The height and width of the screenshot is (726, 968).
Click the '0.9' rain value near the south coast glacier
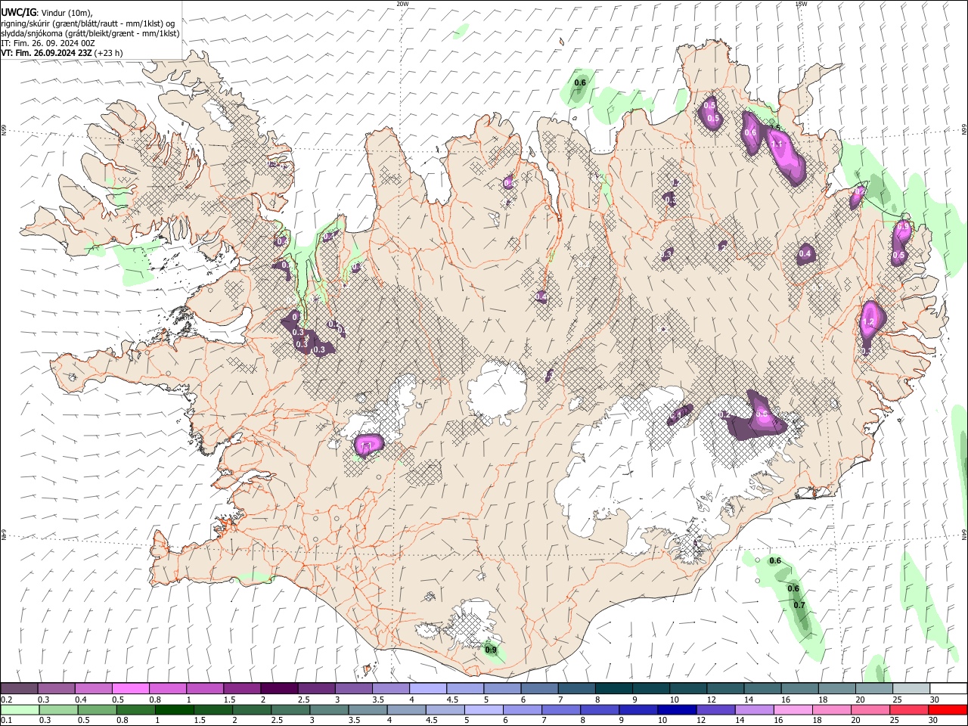491,650
